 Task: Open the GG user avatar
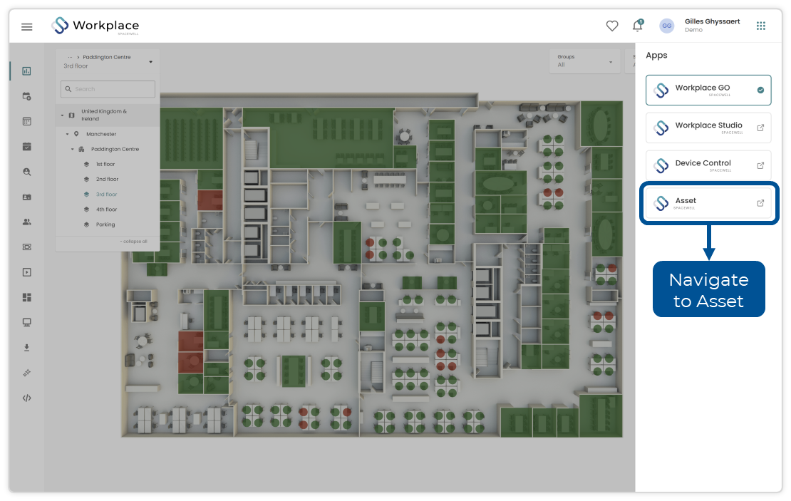click(667, 26)
